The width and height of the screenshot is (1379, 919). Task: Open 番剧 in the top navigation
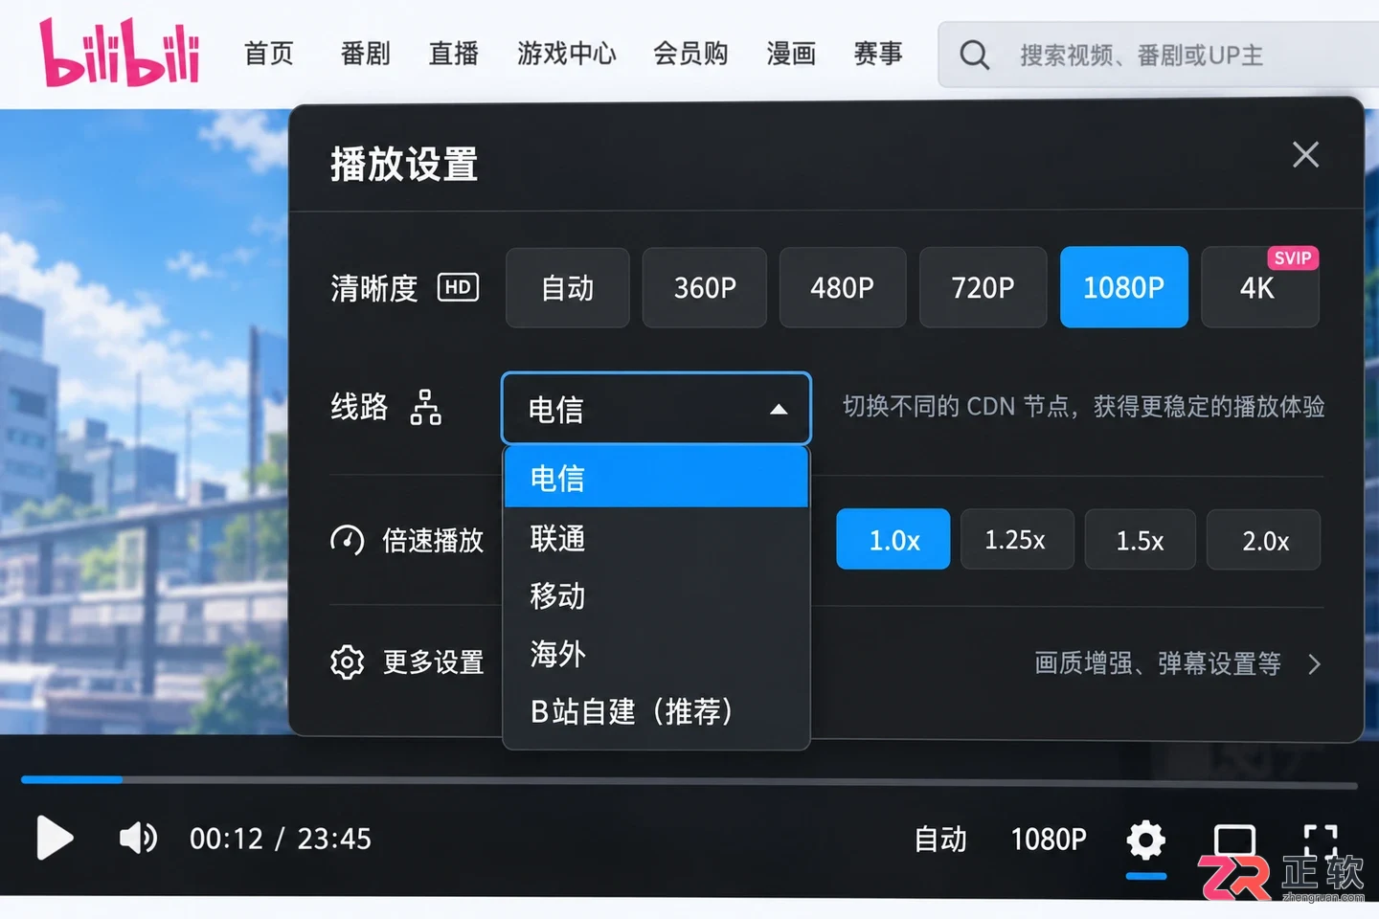365,54
